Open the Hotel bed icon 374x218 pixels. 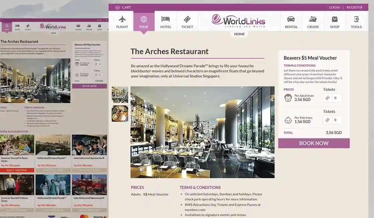point(165,19)
